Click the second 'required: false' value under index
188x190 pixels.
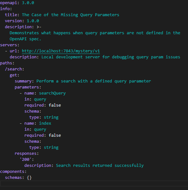pos(55,135)
